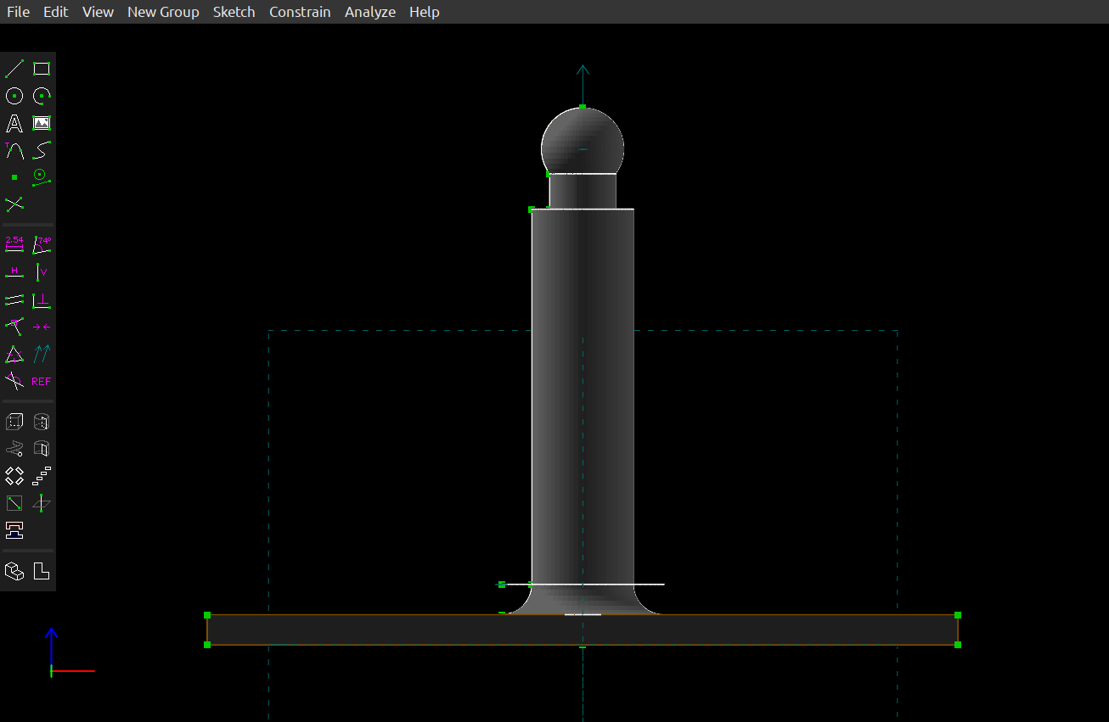Open the New Group menu
The image size is (1109, 722).
163,12
